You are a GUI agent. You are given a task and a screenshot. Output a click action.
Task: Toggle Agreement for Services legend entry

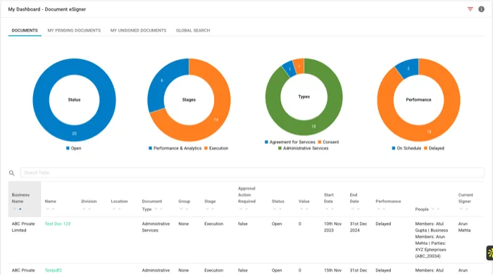point(290,142)
